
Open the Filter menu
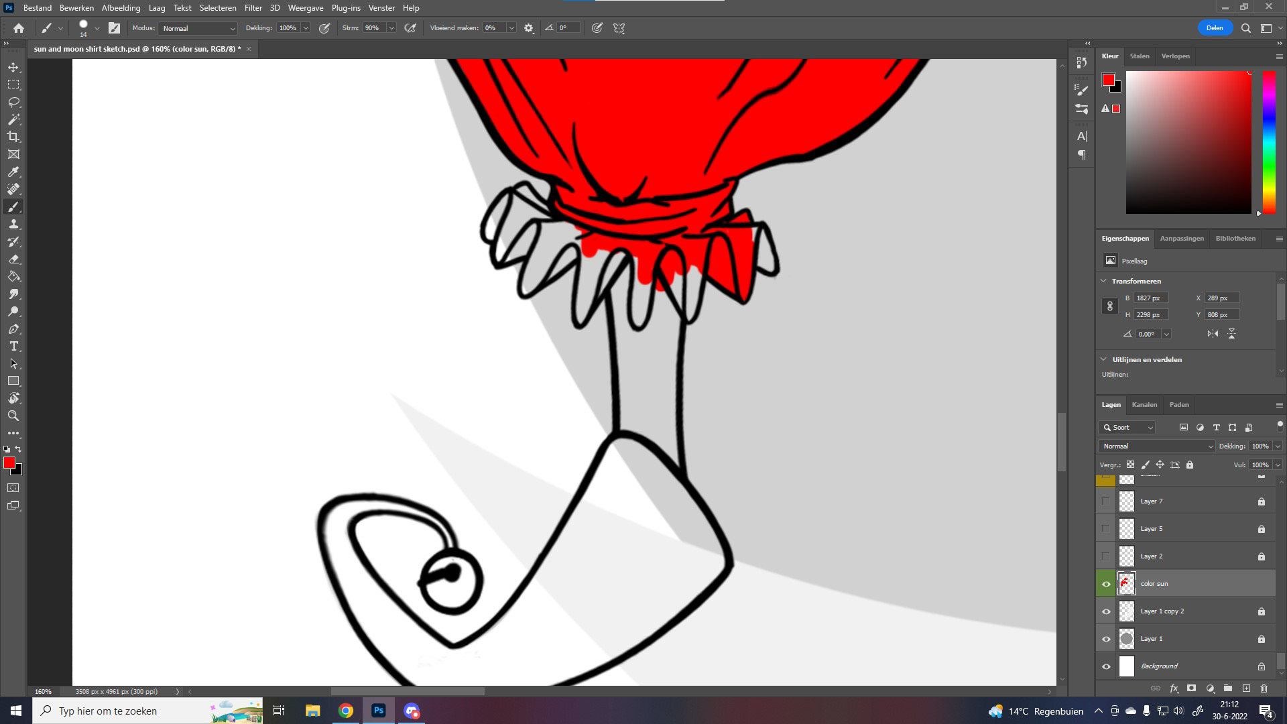pyautogui.click(x=253, y=8)
